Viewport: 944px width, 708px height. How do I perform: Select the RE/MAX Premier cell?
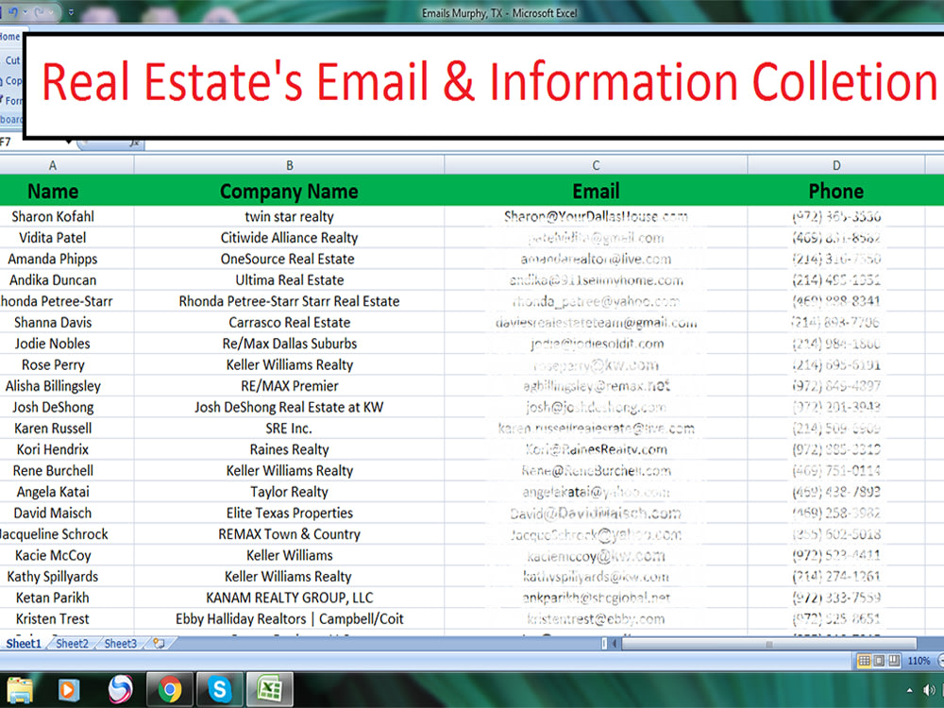click(289, 386)
